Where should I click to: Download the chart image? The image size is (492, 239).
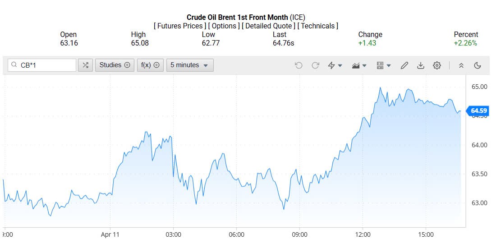tap(420, 65)
